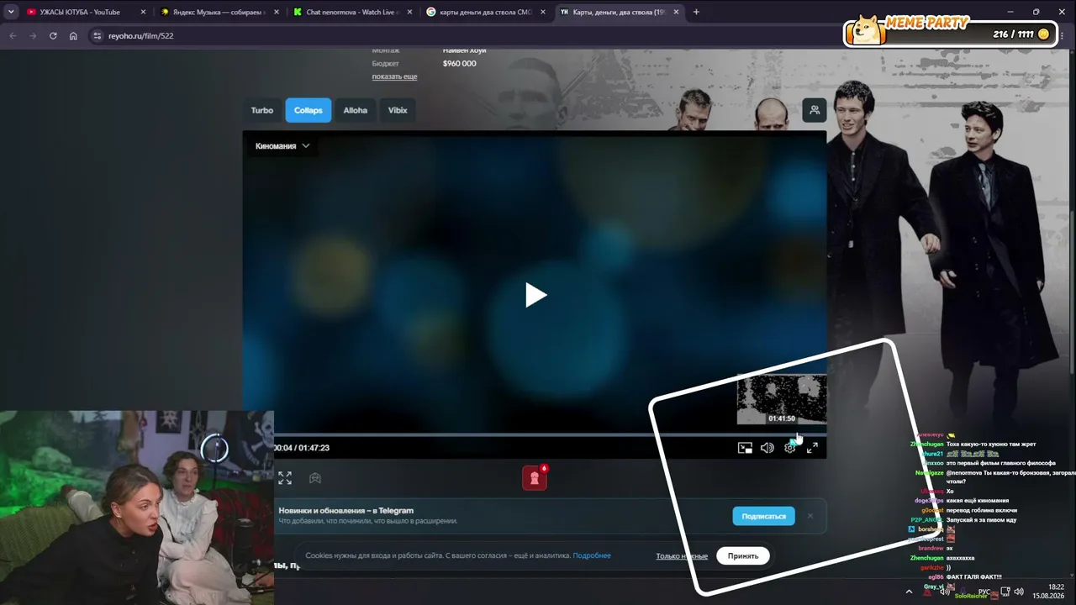The width and height of the screenshot is (1076, 605).
Task: Open the red notification icon with badge
Action: tap(535, 477)
